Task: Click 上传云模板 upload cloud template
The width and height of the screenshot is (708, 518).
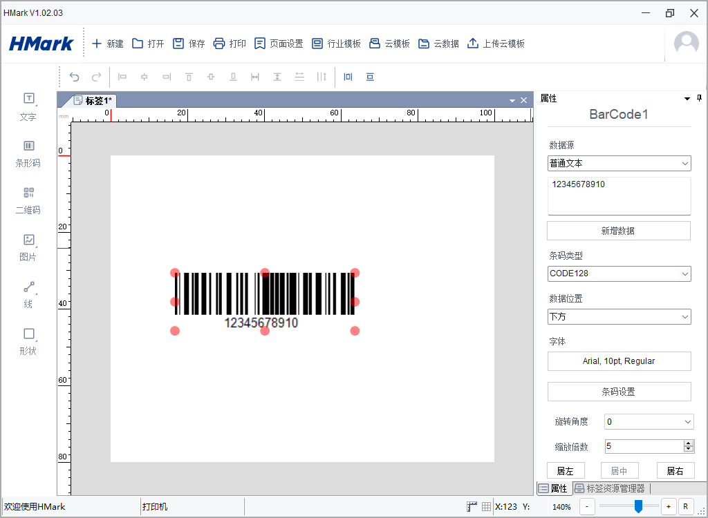Action: (496, 44)
